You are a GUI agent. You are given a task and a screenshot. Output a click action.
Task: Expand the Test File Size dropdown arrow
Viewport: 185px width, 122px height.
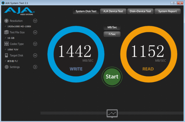(x=35, y=32)
